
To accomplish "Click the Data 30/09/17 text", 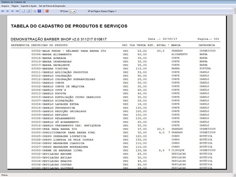I will (163, 39).
